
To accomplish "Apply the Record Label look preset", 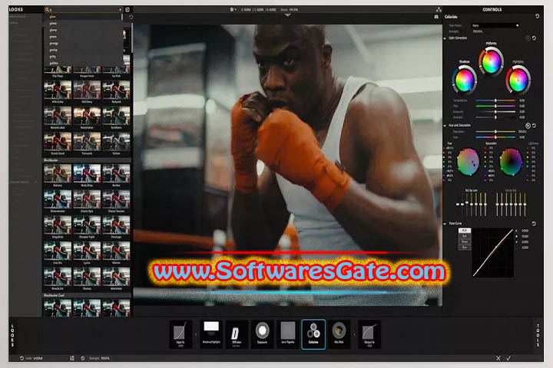I will point(58,117).
